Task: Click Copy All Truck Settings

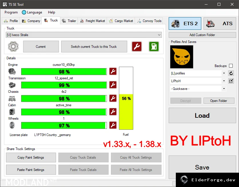Action: click(x=136, y=158)
